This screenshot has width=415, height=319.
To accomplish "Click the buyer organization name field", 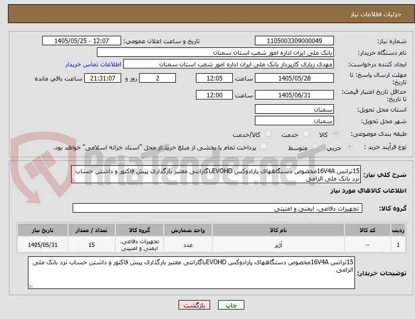I will 215,52.
